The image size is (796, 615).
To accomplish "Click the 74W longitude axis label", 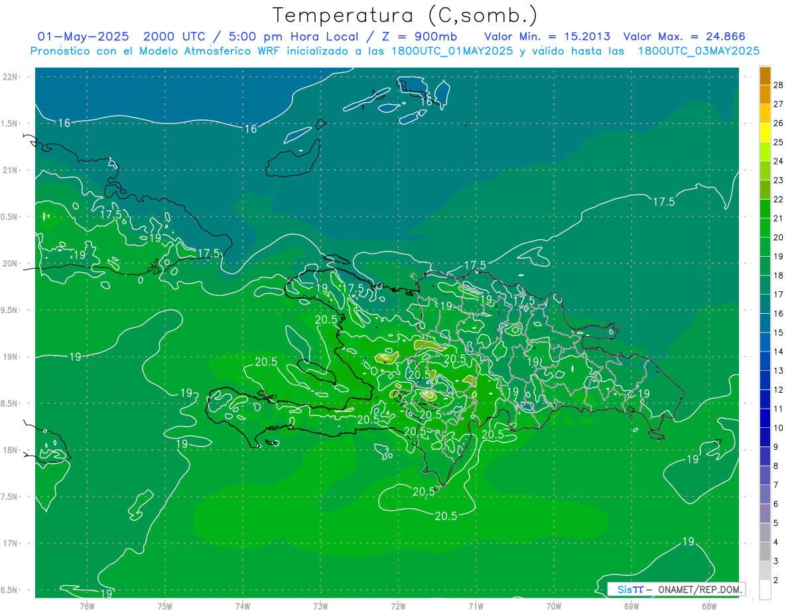I will (243, 606).
